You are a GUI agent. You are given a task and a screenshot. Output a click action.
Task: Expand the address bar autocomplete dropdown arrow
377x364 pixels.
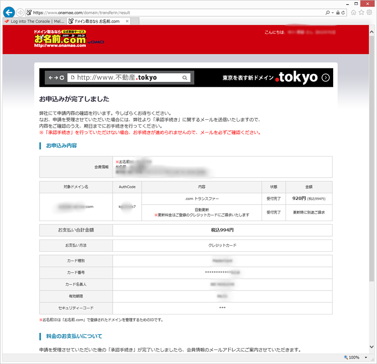pos(333,13)
